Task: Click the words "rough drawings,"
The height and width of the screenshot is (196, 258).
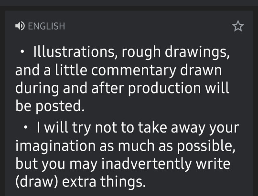Action: [x=175, y=52]
